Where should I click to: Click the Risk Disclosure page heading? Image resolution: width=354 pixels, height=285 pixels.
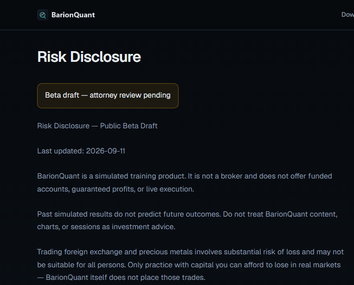pyautogui.click(x=89, y=57)
